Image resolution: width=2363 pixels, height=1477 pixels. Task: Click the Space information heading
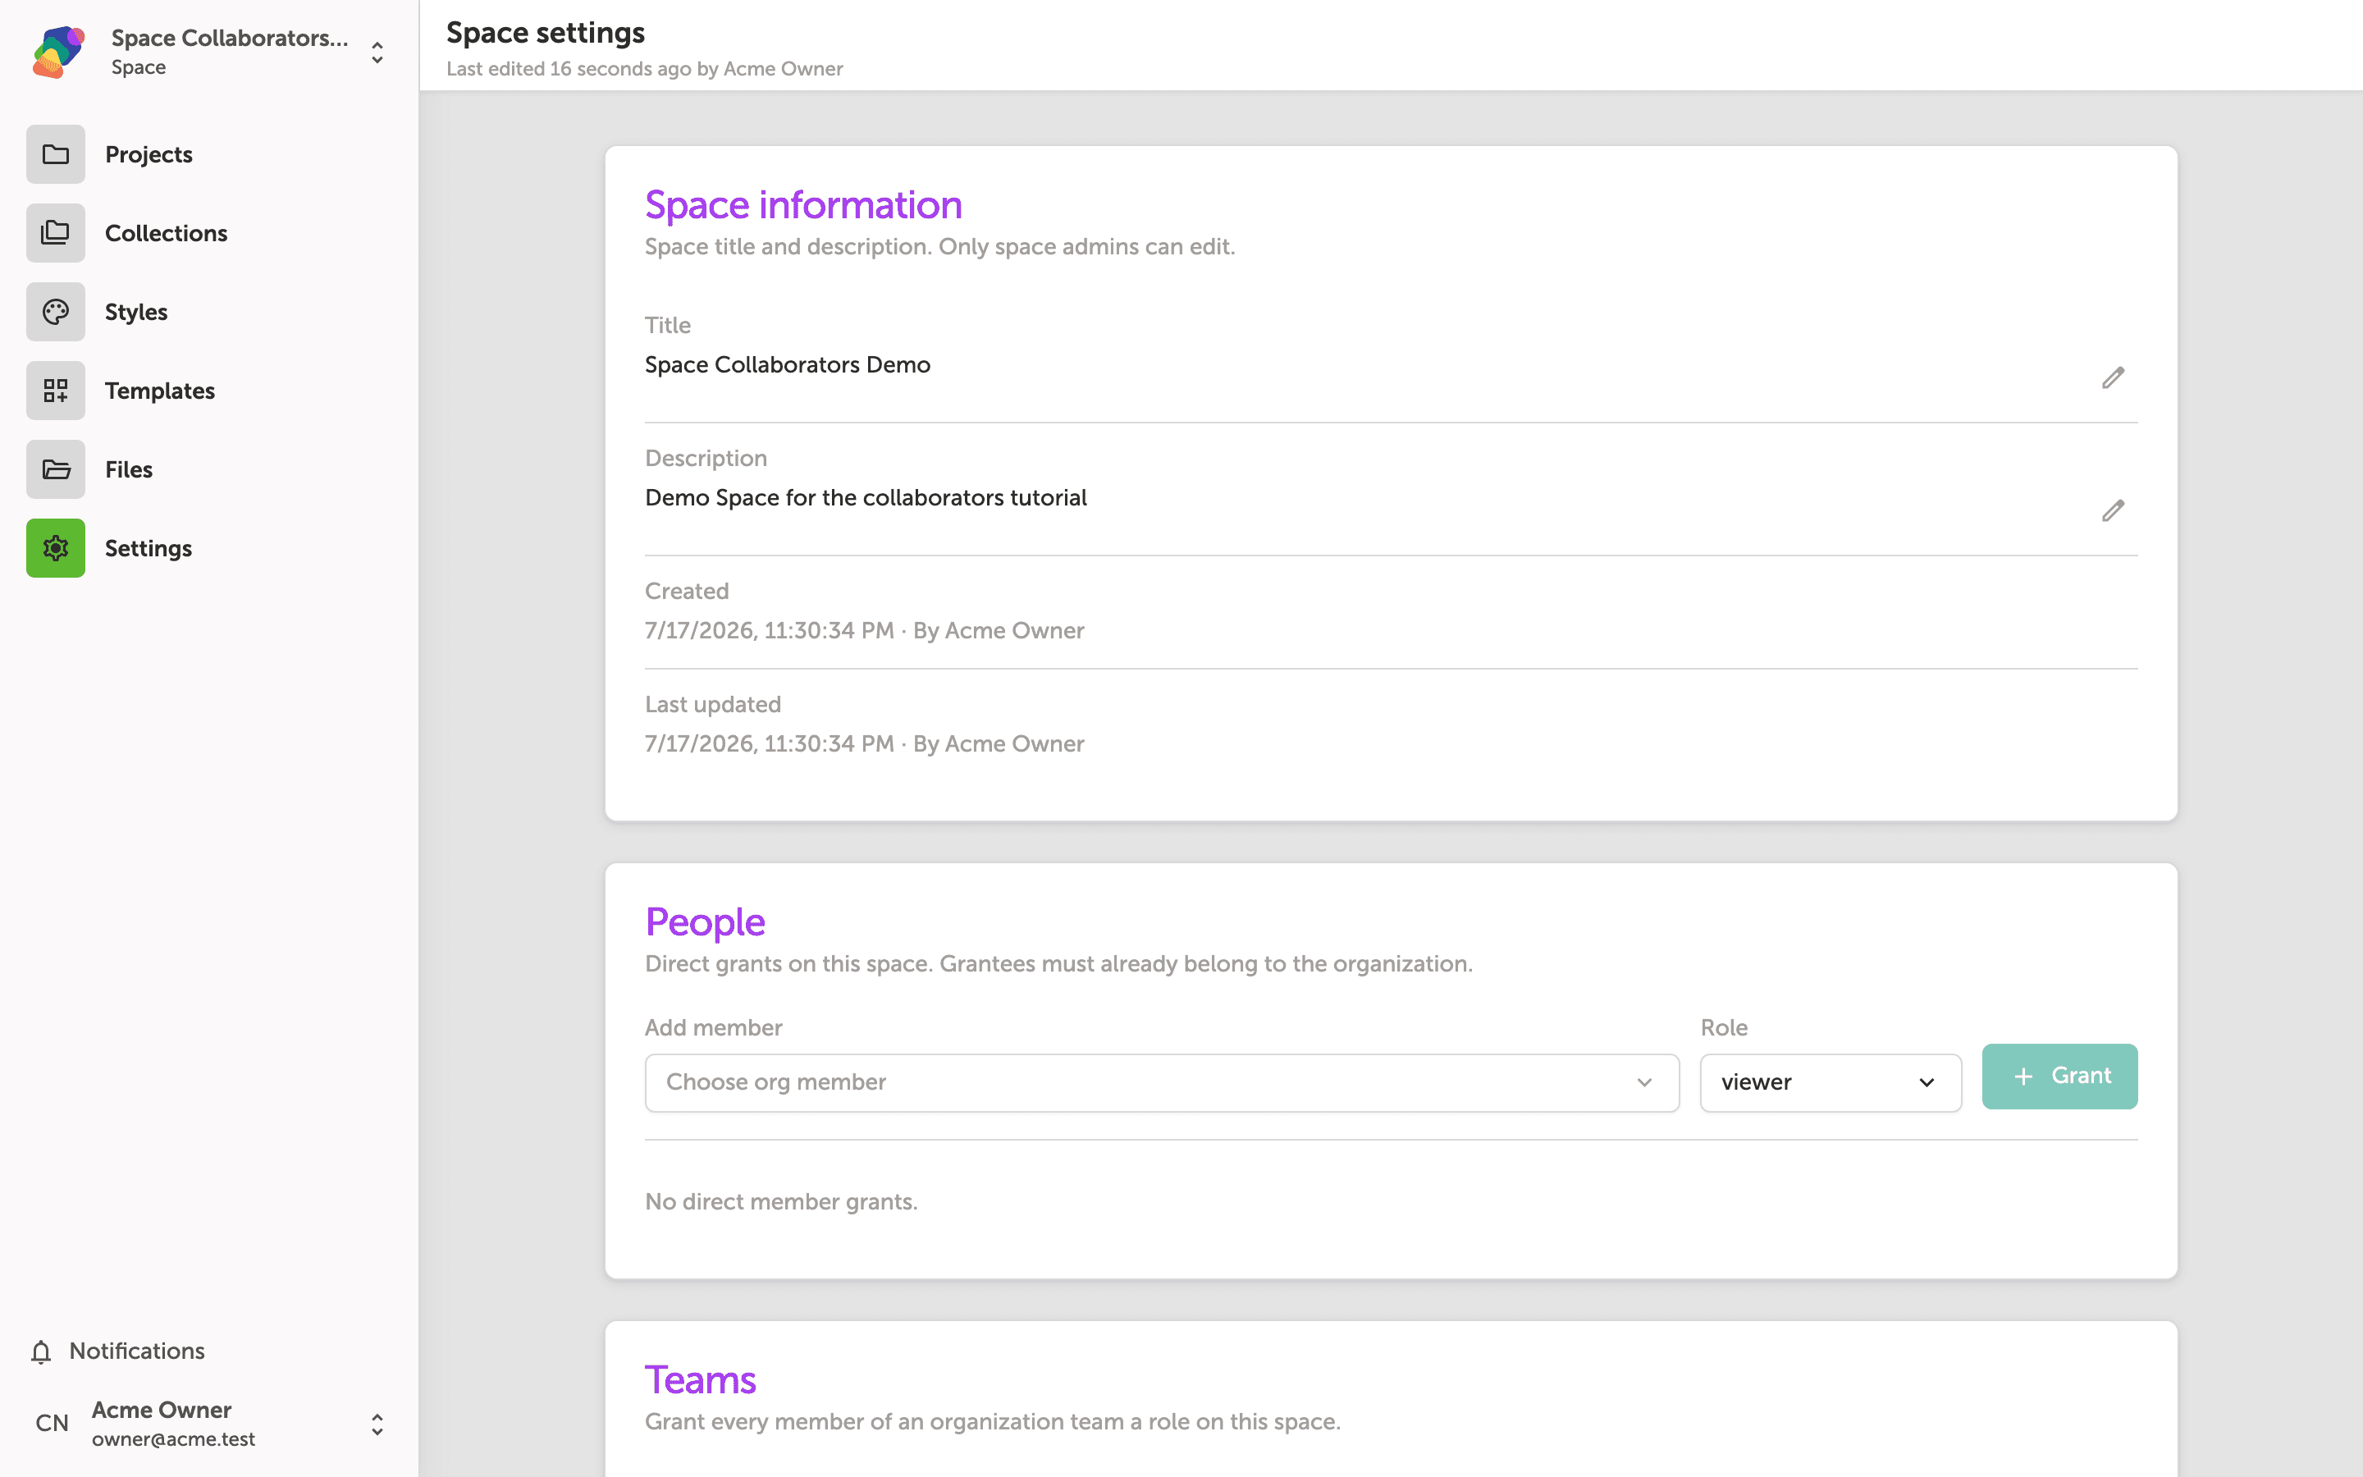tap(802, 204)
